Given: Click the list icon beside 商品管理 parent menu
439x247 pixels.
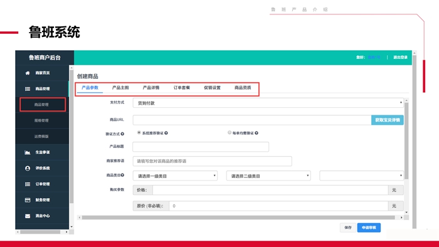Looking at the screenshot, I should point(28,89).
